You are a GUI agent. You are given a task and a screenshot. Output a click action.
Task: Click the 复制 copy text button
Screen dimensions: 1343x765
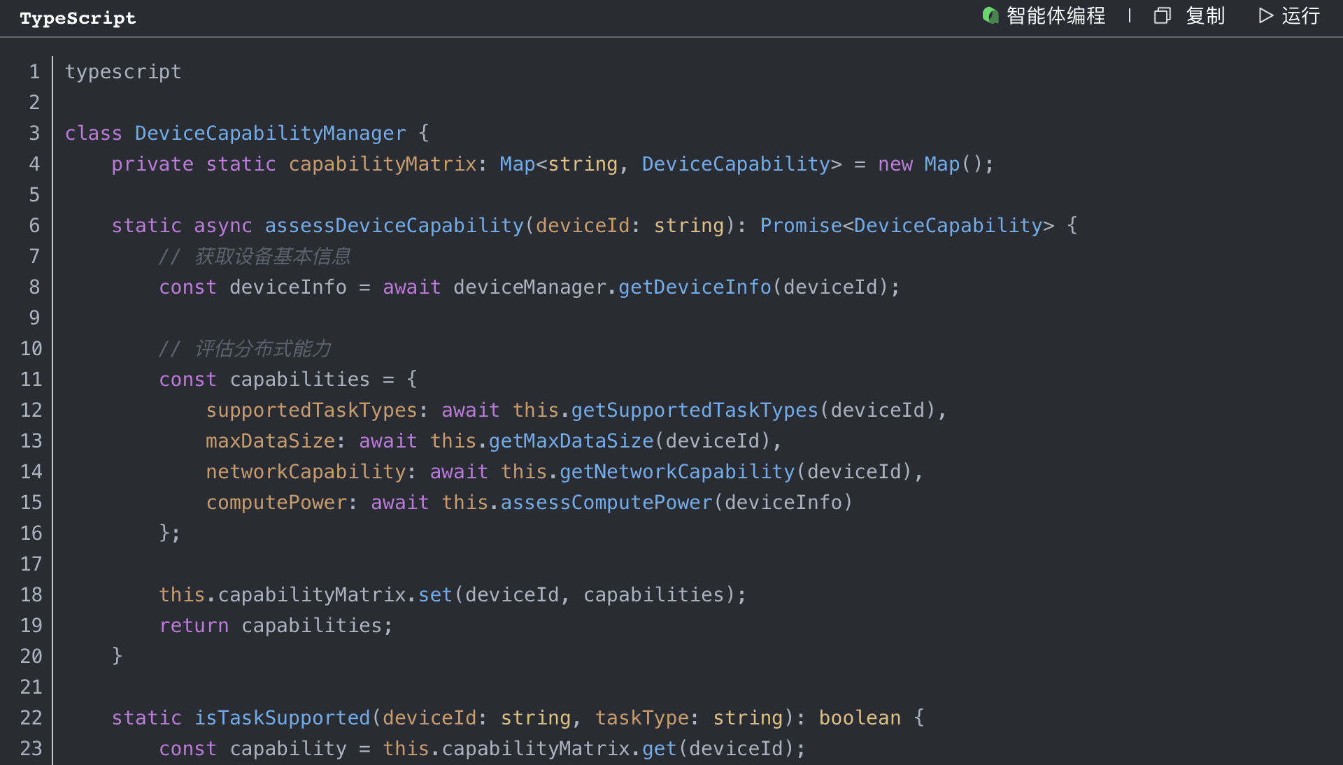[x=1205, y=15]
